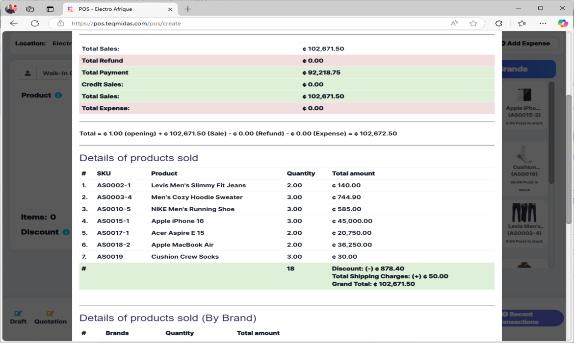Open a new browser tab

pyautogui.click(x=188, y=9)
